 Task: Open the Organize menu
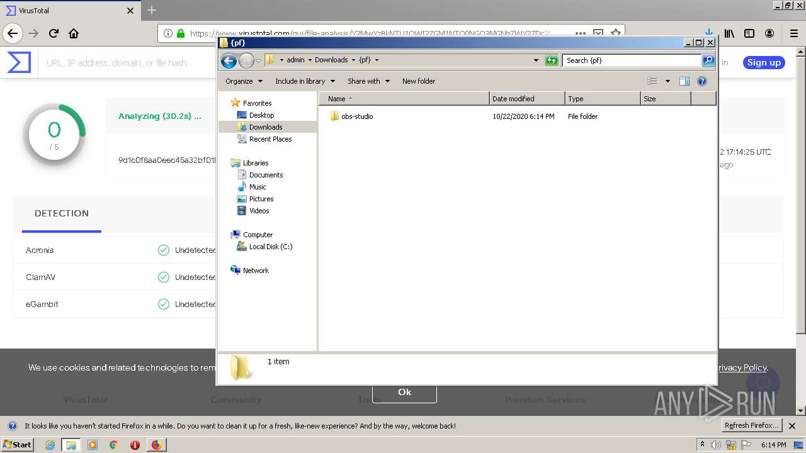tap(244, 81)
